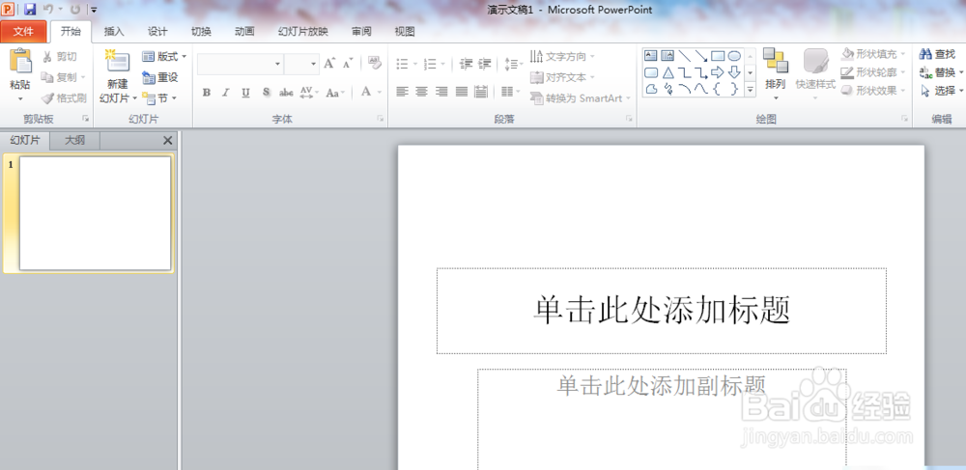The width and height of the screenshot is (966, 470).
Task: Toggle Italic formatting
Action: 226,93
